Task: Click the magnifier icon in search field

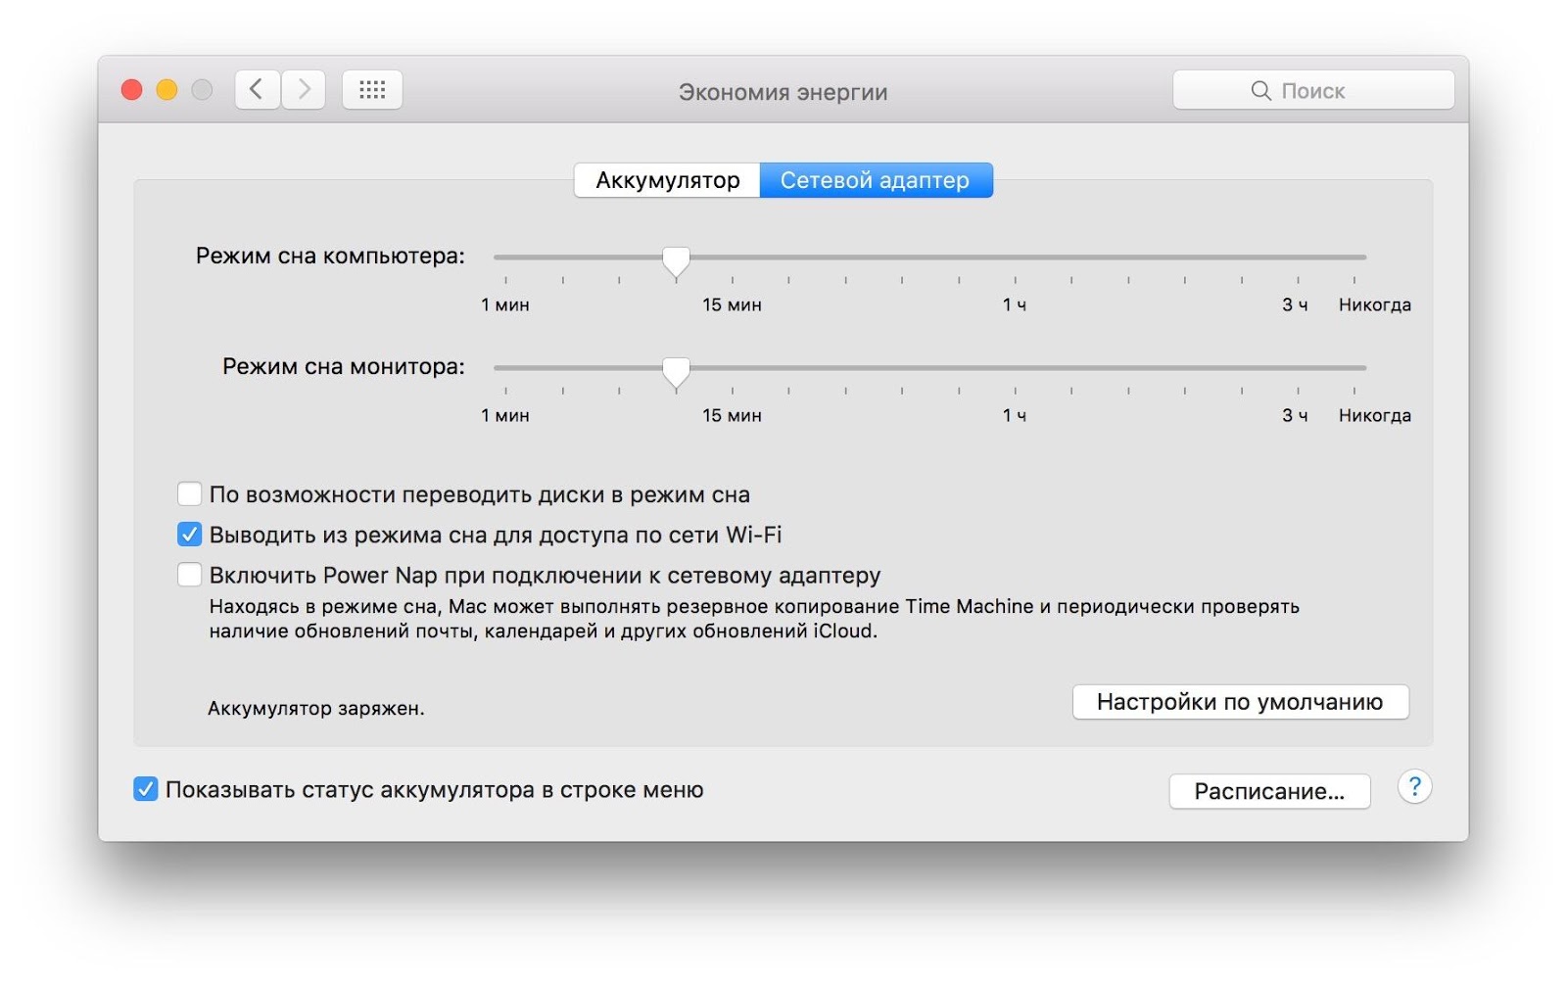Action: (1261, 91)
